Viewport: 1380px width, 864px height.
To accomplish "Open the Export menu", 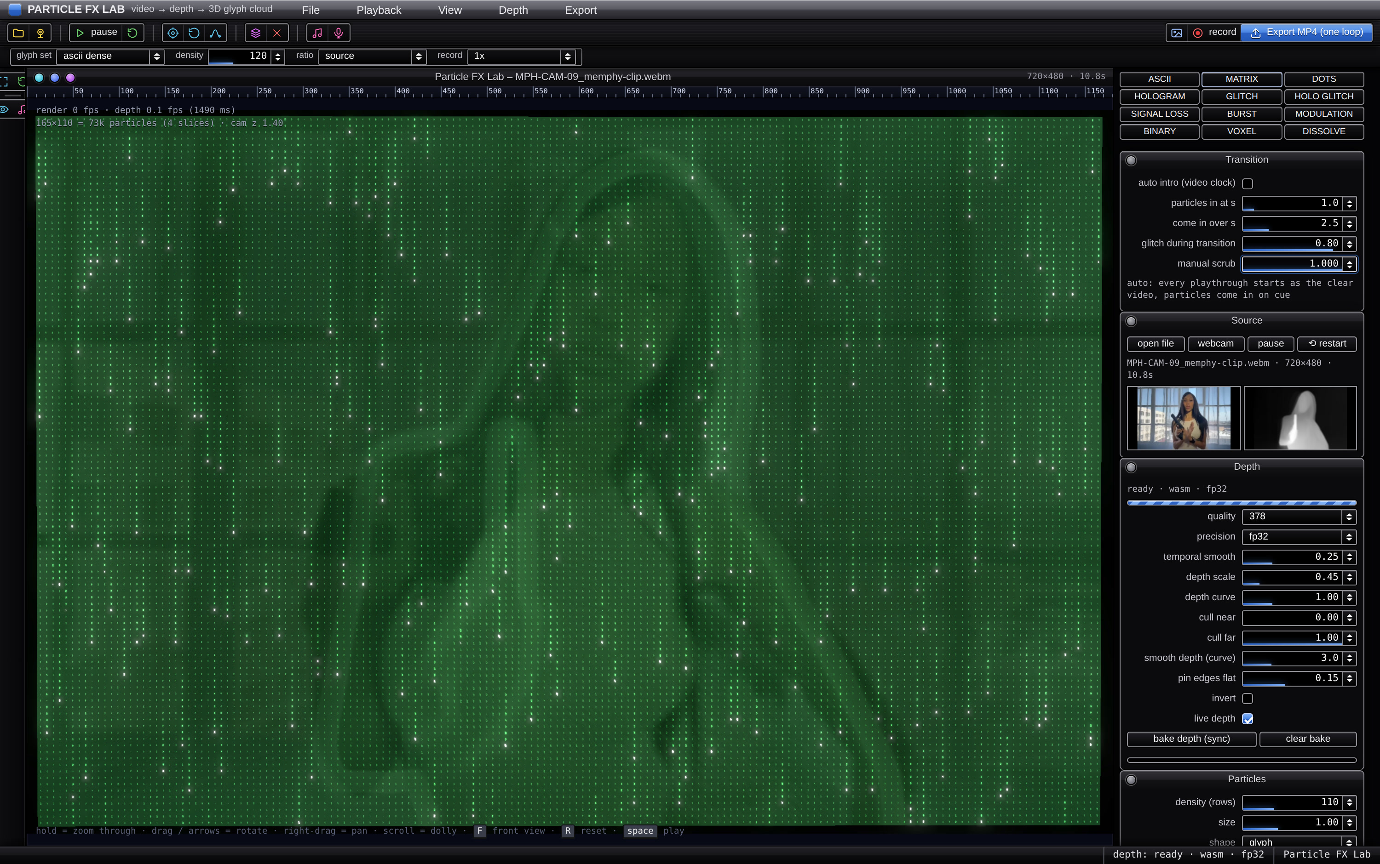I will [581, 10].
